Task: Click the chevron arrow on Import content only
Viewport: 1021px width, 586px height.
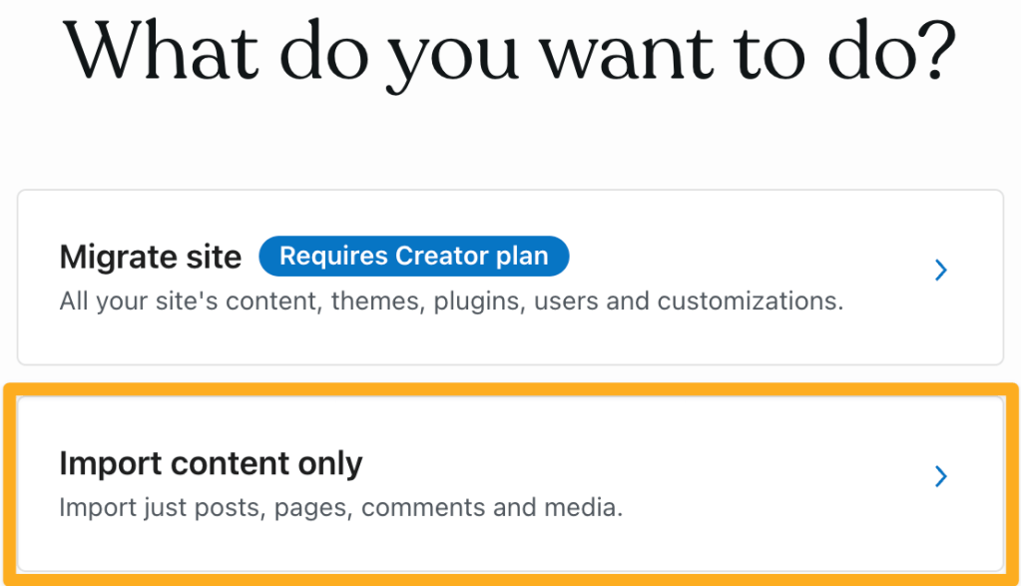Action: click(x=940, y=477)
